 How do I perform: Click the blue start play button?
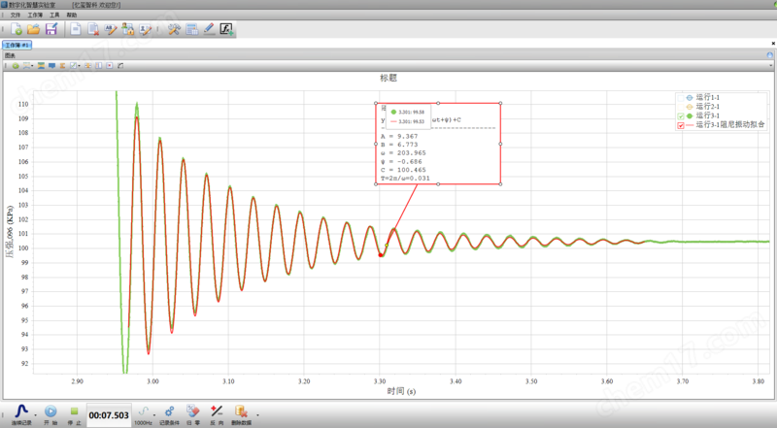pos(51,412)
